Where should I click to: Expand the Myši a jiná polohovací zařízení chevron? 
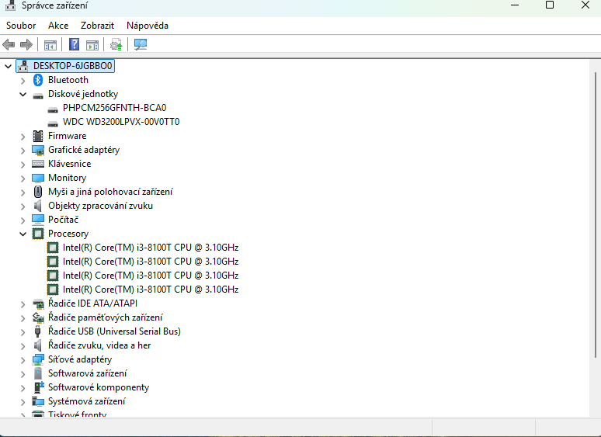click(x=23, y=192)
